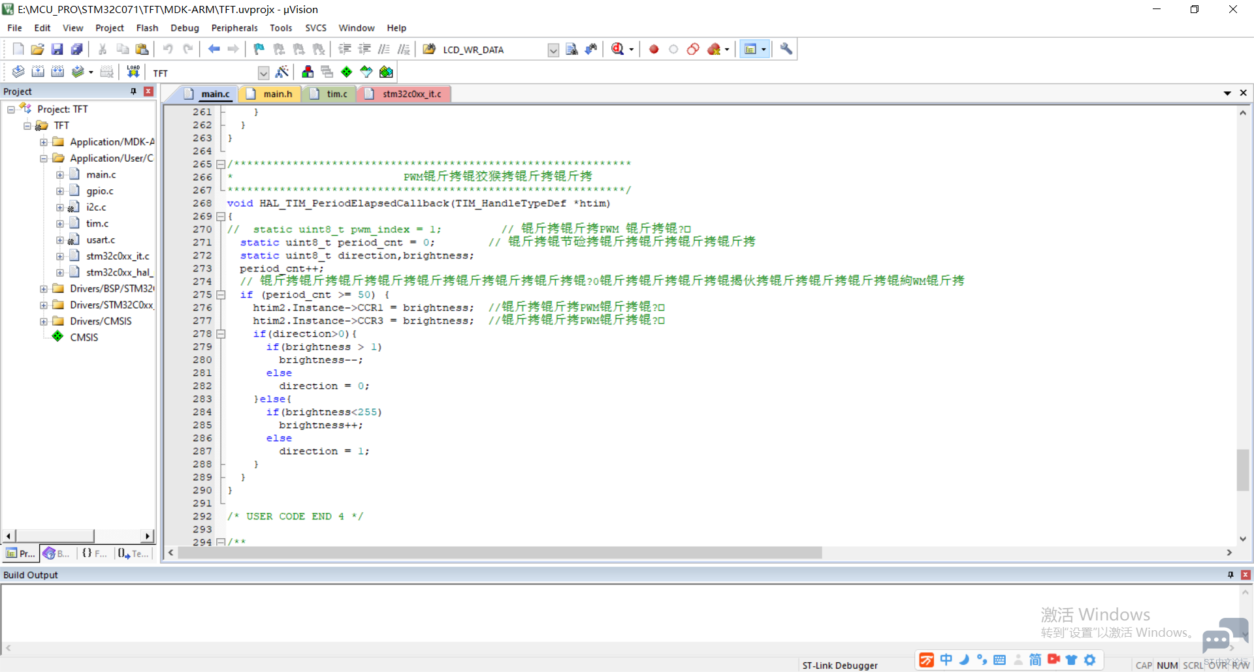Start the debug session icon
This screenshot has height=672, width=1254.
coord(617,49)
